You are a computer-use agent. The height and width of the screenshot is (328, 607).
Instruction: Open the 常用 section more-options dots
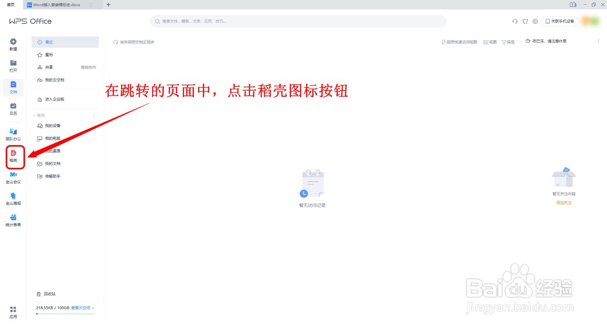(x=94, y=116)
